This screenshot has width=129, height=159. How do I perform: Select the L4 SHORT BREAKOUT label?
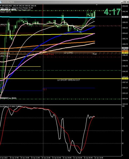pos(68,80)
